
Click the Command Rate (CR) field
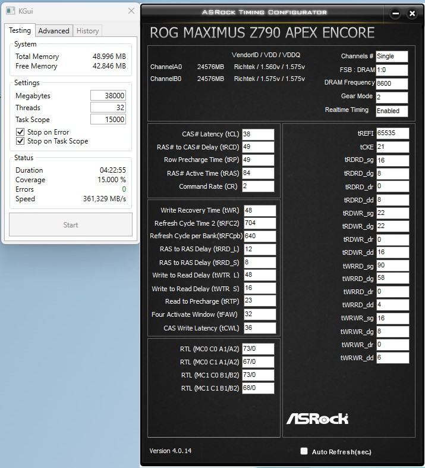click(258, 186)
